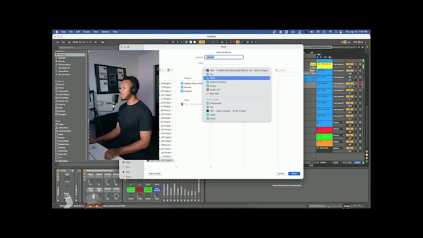Click the blue Save button
The image size is (423, 238).
coord(294,173)
